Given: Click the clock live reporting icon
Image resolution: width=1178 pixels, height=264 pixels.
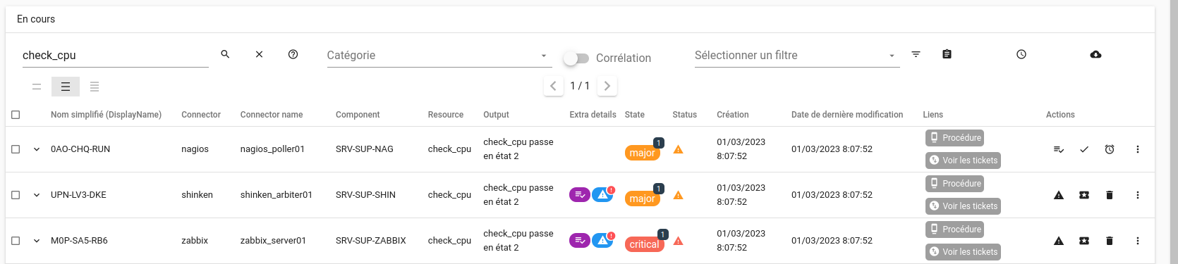Looking at the screenshot, I should tap(1021, 54).
